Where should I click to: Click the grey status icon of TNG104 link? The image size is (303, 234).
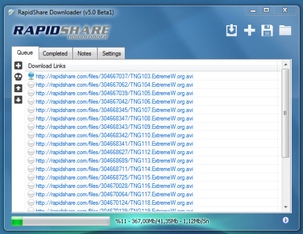pos(31,84)
